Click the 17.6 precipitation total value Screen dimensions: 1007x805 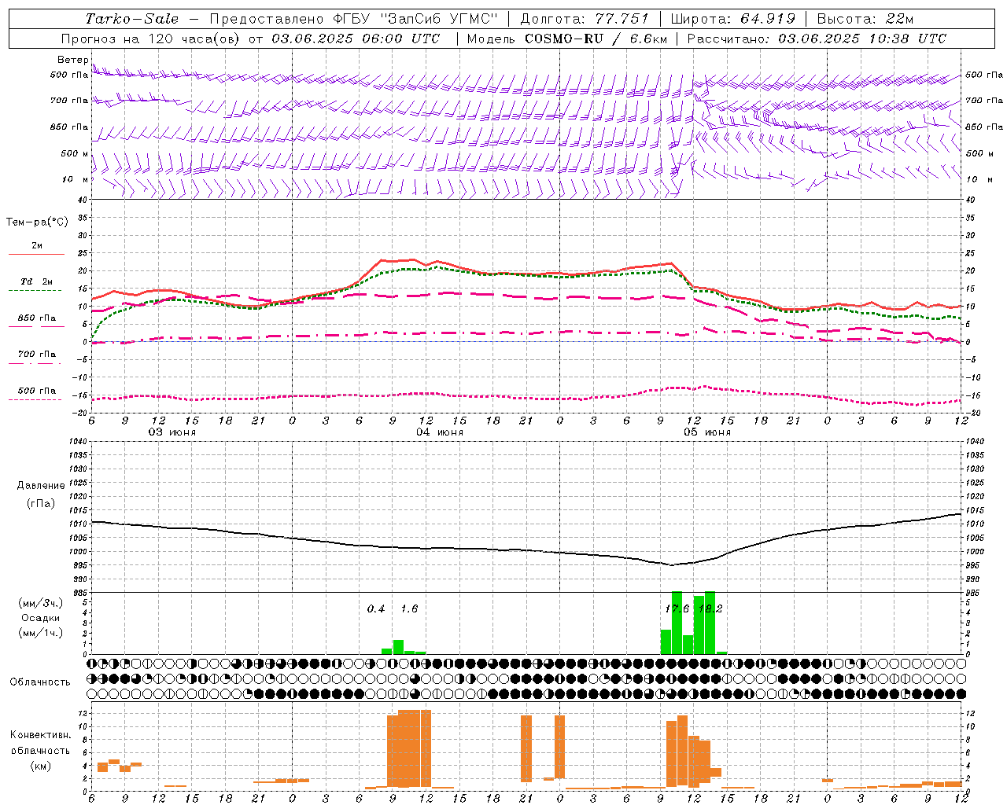pyautogui.click(x=677, y=609)
